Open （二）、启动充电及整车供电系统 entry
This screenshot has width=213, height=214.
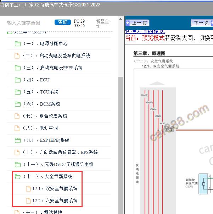tap(56, 56)
